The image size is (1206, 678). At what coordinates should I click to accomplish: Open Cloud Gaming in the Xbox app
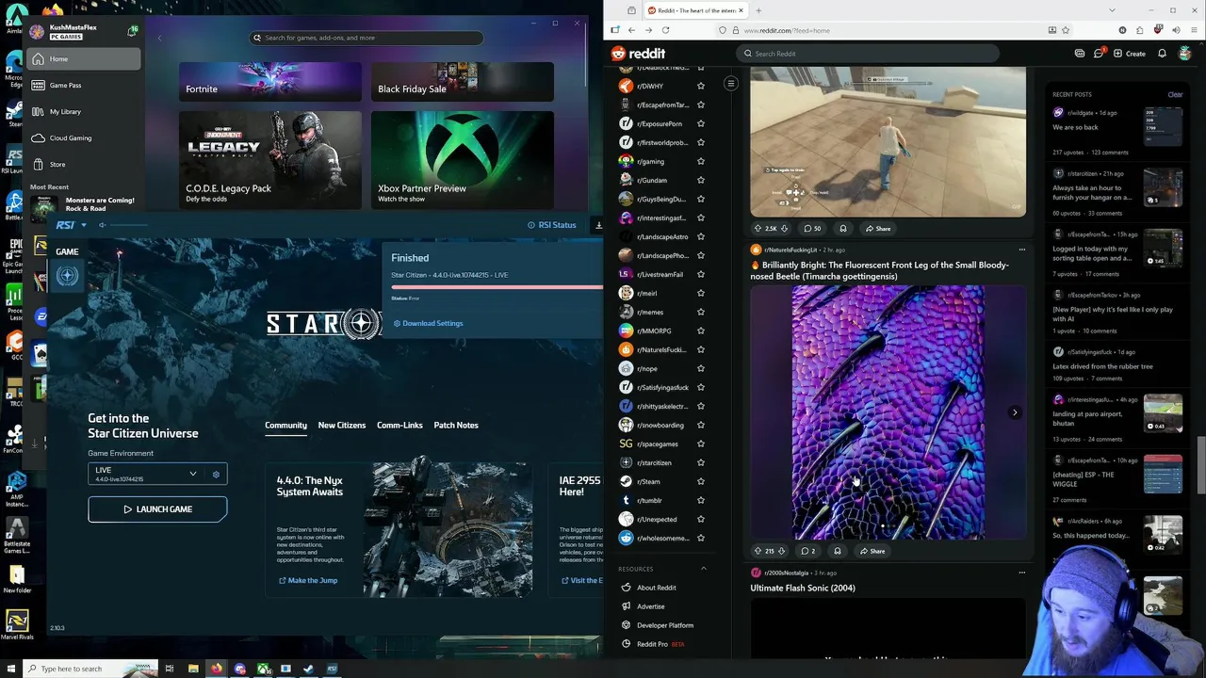84,138
